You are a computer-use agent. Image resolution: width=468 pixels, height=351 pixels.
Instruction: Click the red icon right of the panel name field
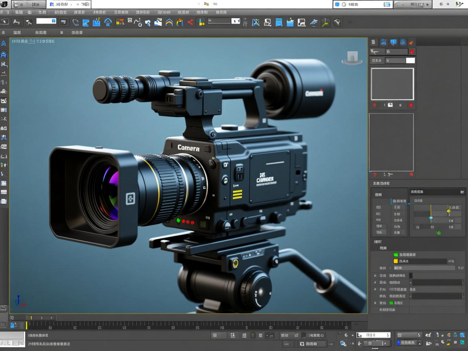click(412, 52)
